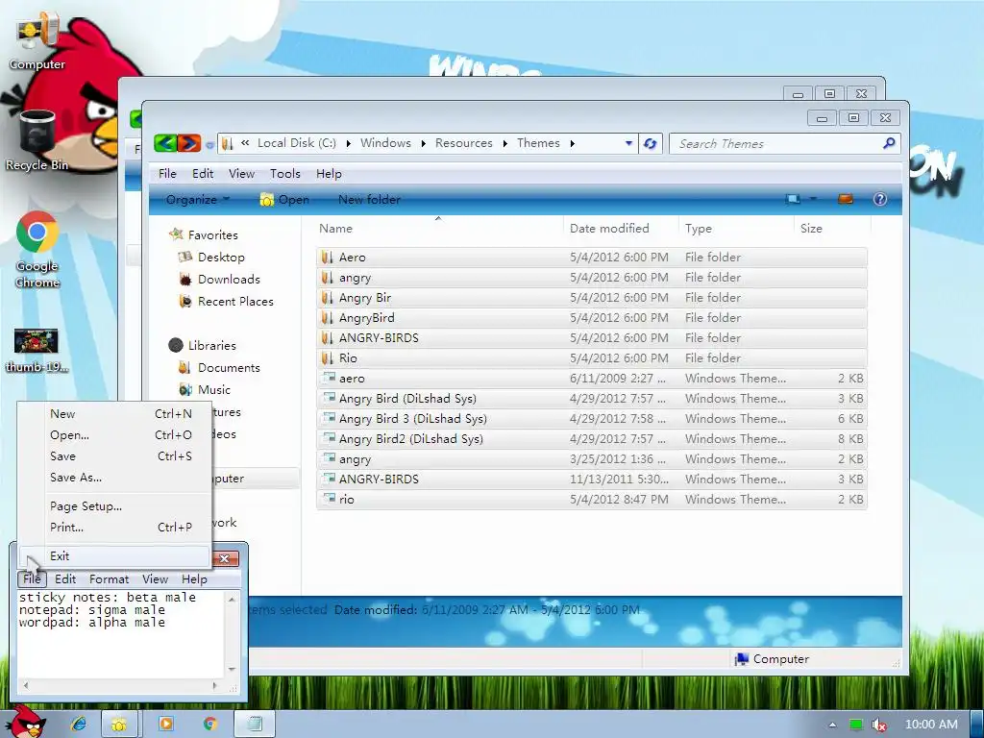The height and width of the screenshot is (738, 984).
Task: Sort by the Type column header
Action: 736,229
